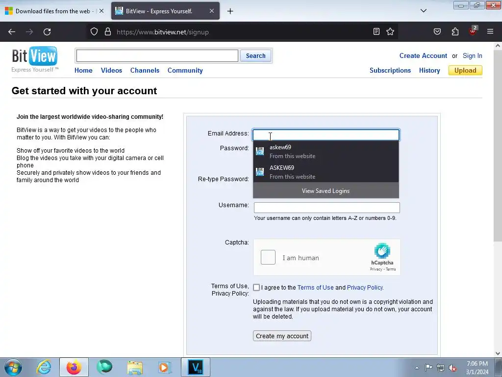This screenshot has height=377, width=502.
Task: Toggle reader view icon in address bar
Action: point(376,31)
